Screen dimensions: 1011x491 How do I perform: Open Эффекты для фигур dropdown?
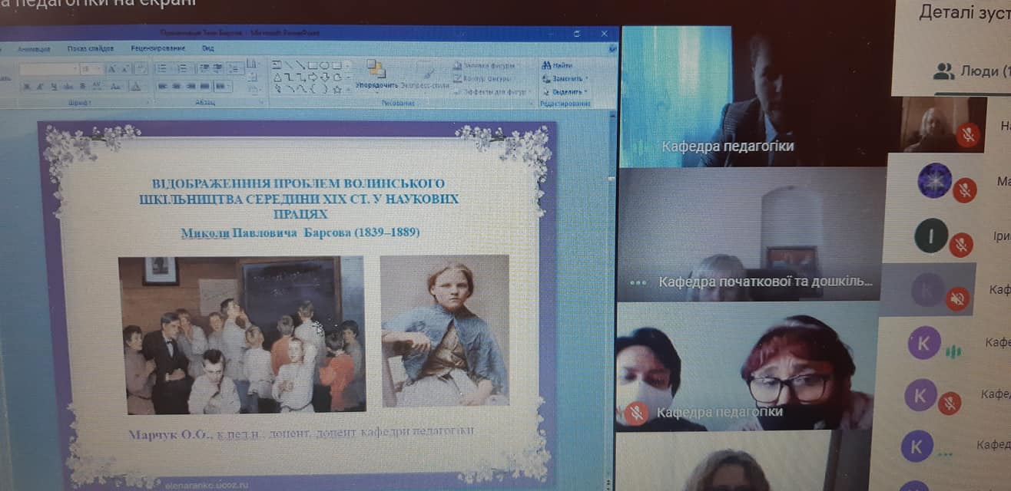coord(492,92)
